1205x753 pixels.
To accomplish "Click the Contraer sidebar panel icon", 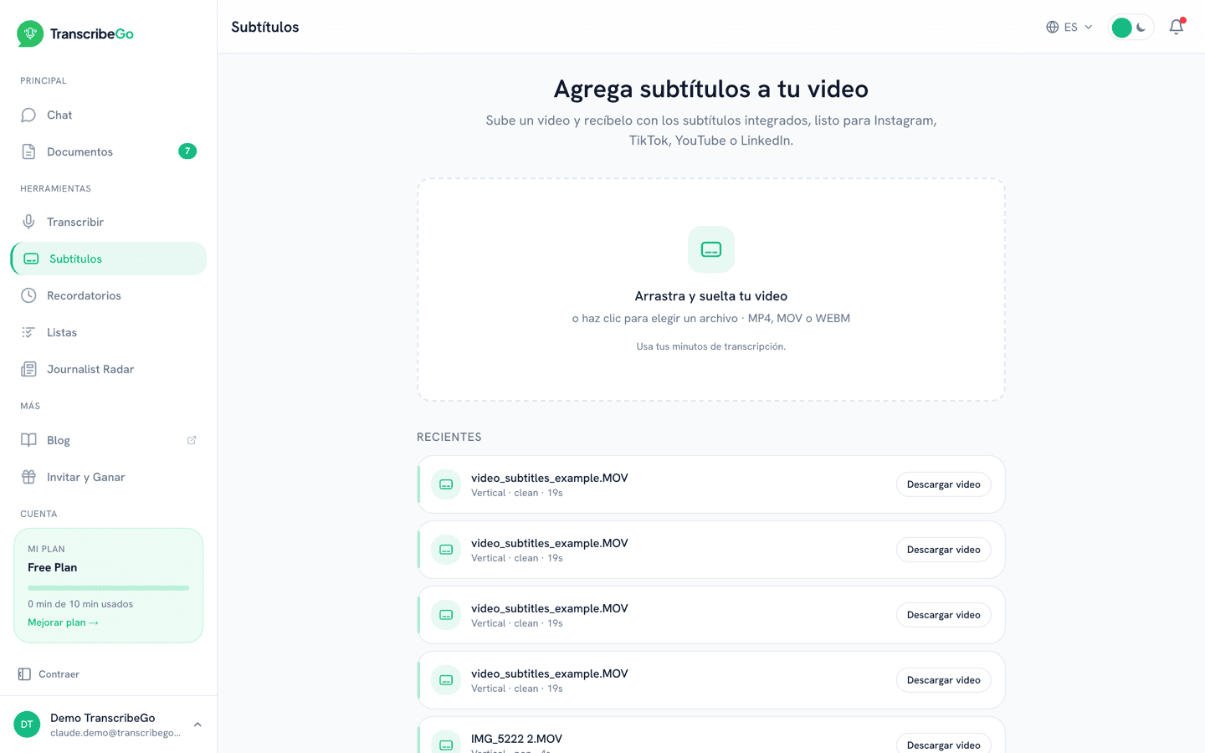I will pyautogui.click(x=24, y=674).
